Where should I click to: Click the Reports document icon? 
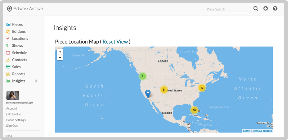pyautogui.click(x=8, y=74)
